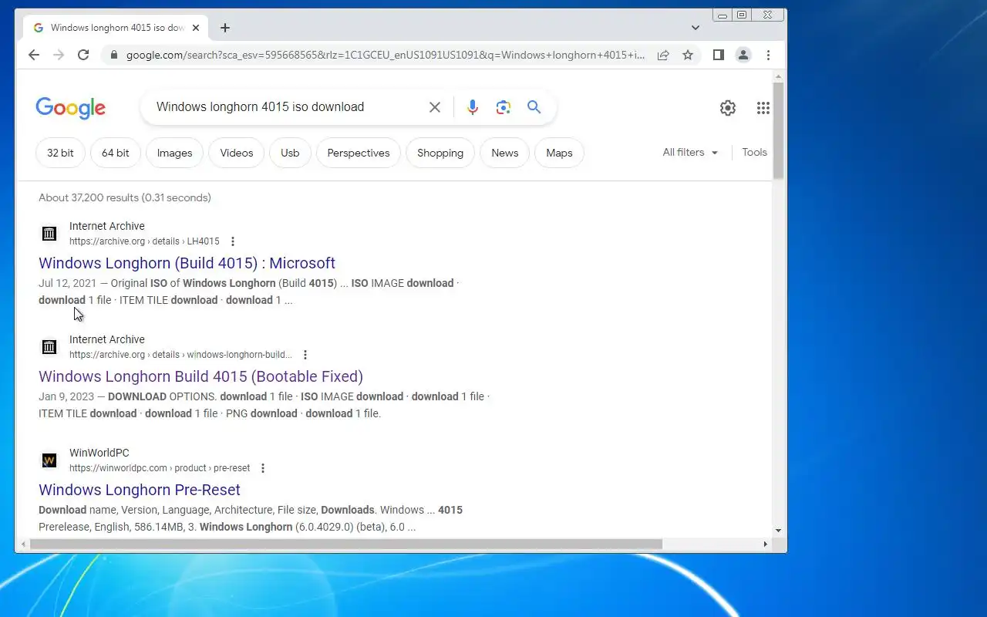The image size is (987, 617).
Task: Click Internet Archive favicon of Bootable Fixed result
Action: click(49, 346)
